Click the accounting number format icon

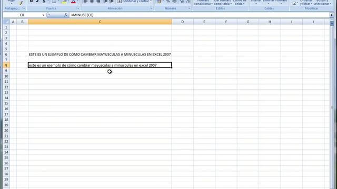[159, 1]
